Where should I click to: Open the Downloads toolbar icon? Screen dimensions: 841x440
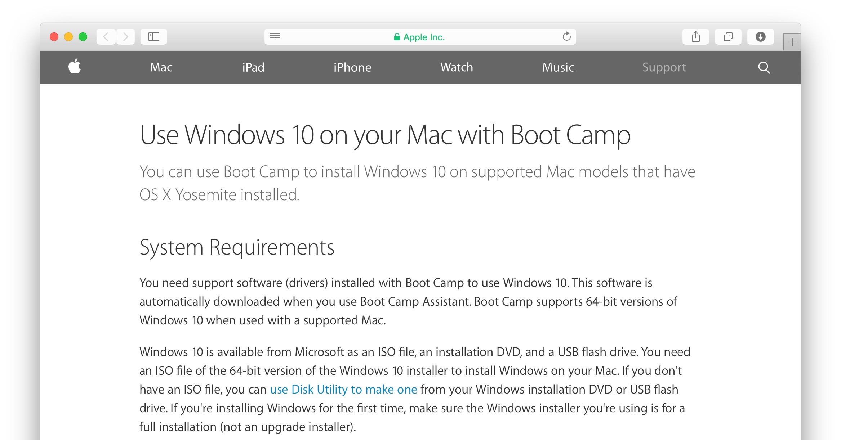[760, 37]
